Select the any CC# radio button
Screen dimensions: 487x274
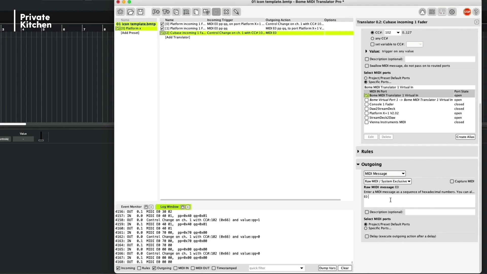click(x=372, y=39)
